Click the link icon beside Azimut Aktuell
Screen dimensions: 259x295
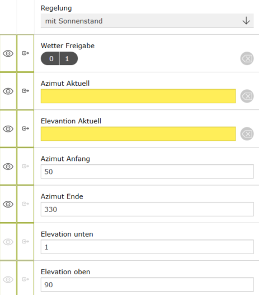(25, 91)
